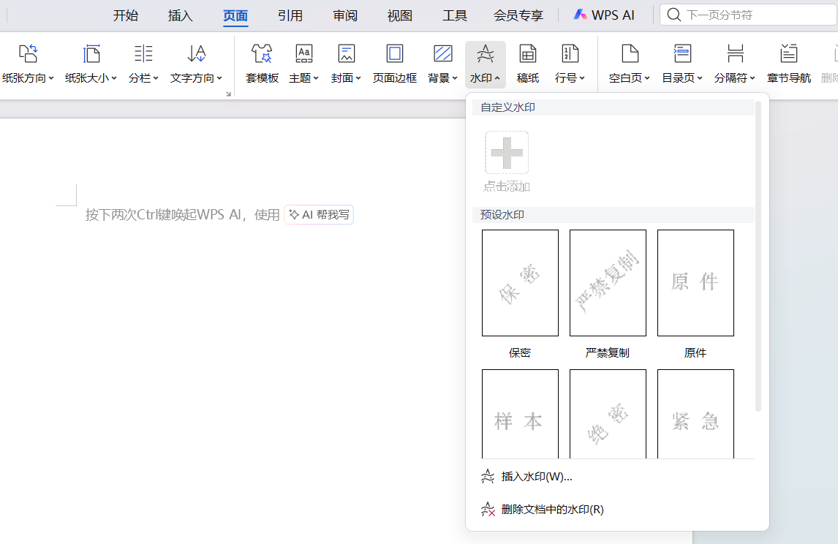The image size is (838, 544).
Task: Expand the 纸张方向 orientation dropdown
Action: pos(29,78)
